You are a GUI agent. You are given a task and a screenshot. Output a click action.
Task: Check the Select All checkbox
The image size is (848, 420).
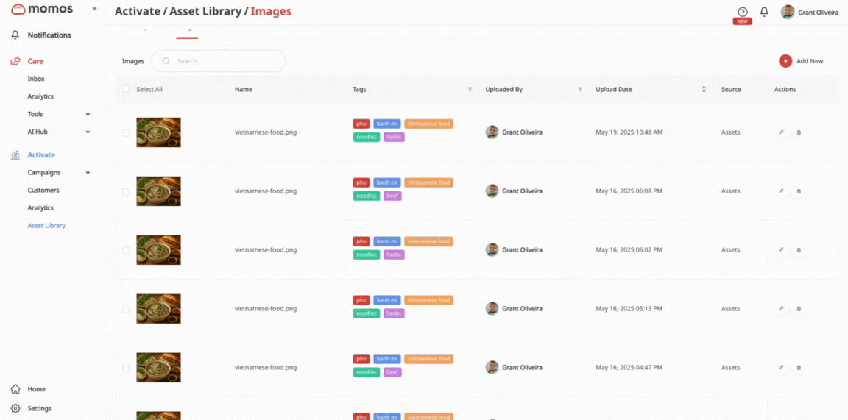click(x=126, y=89)
